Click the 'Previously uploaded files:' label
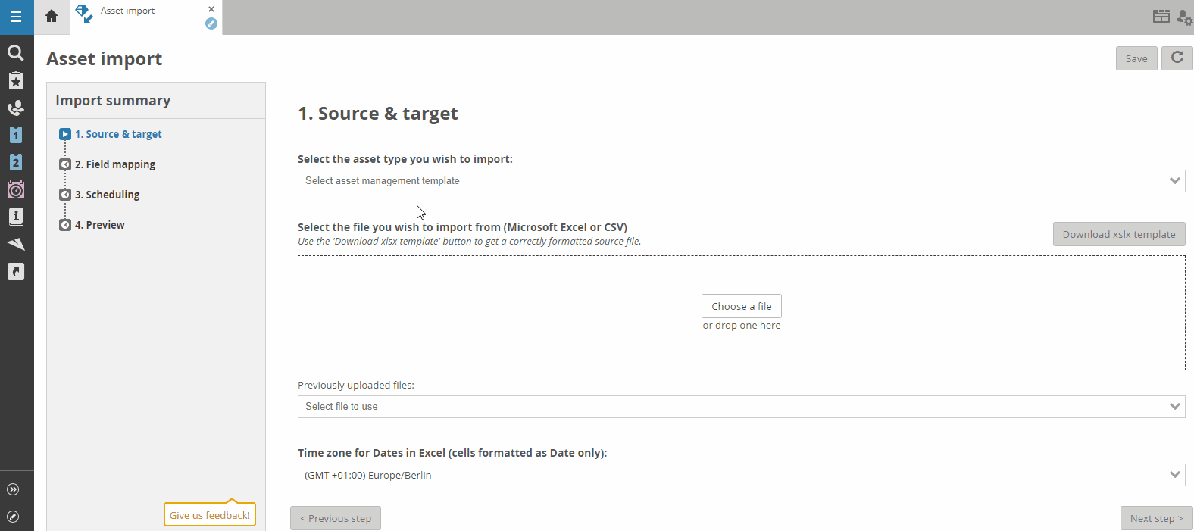 pyautogui.click(x=356, y=385)
